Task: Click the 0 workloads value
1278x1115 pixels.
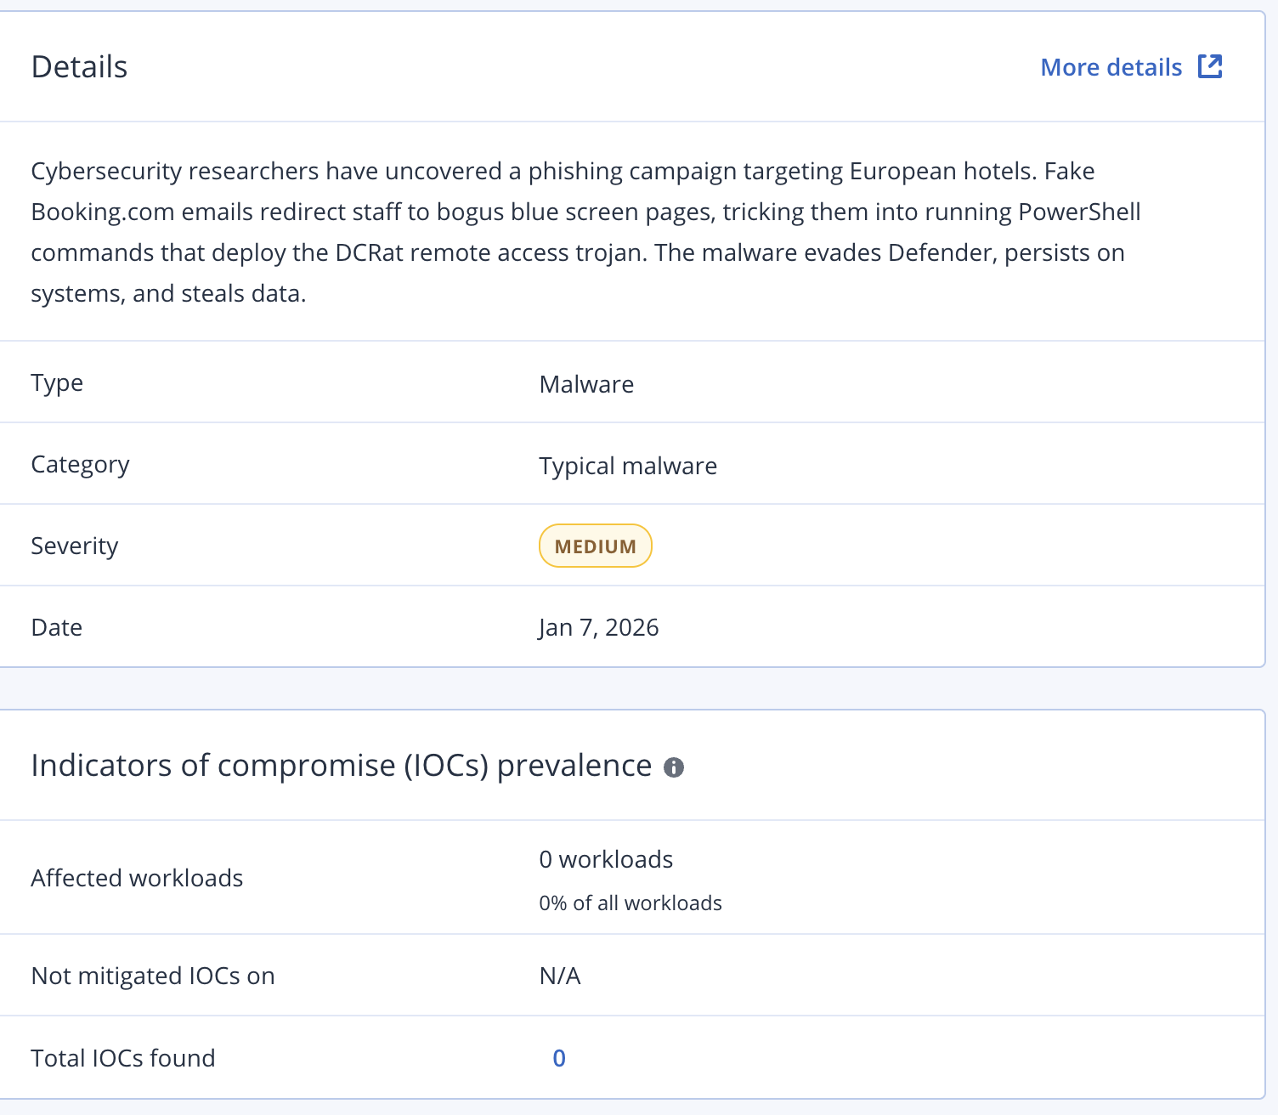Action: coord(606,859)
